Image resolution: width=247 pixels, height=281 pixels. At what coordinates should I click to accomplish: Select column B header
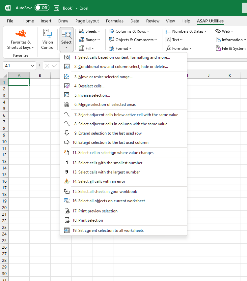click(40, 76)
